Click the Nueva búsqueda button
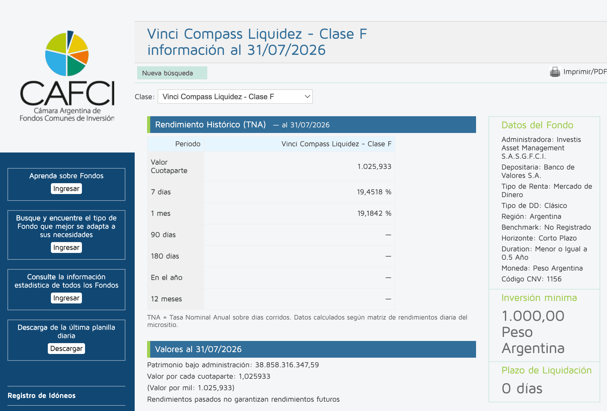 pyautogui.click(x=172, y=73)
